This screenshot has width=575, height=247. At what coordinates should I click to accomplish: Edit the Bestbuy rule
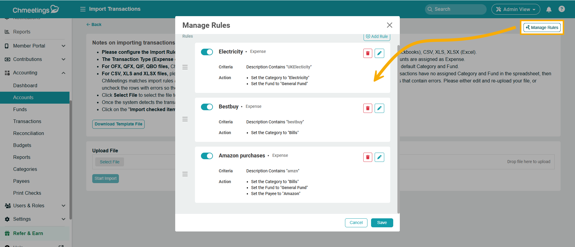[x=379, y=108]
